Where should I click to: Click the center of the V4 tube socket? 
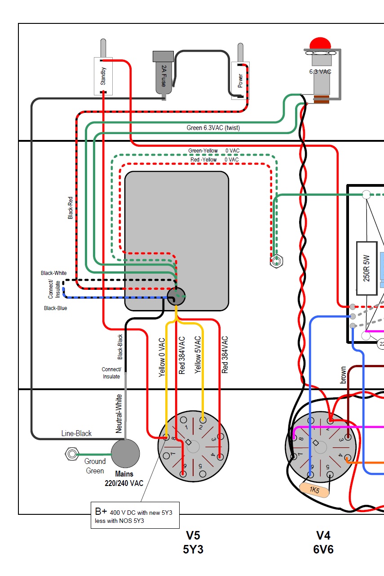coord(321,446)
